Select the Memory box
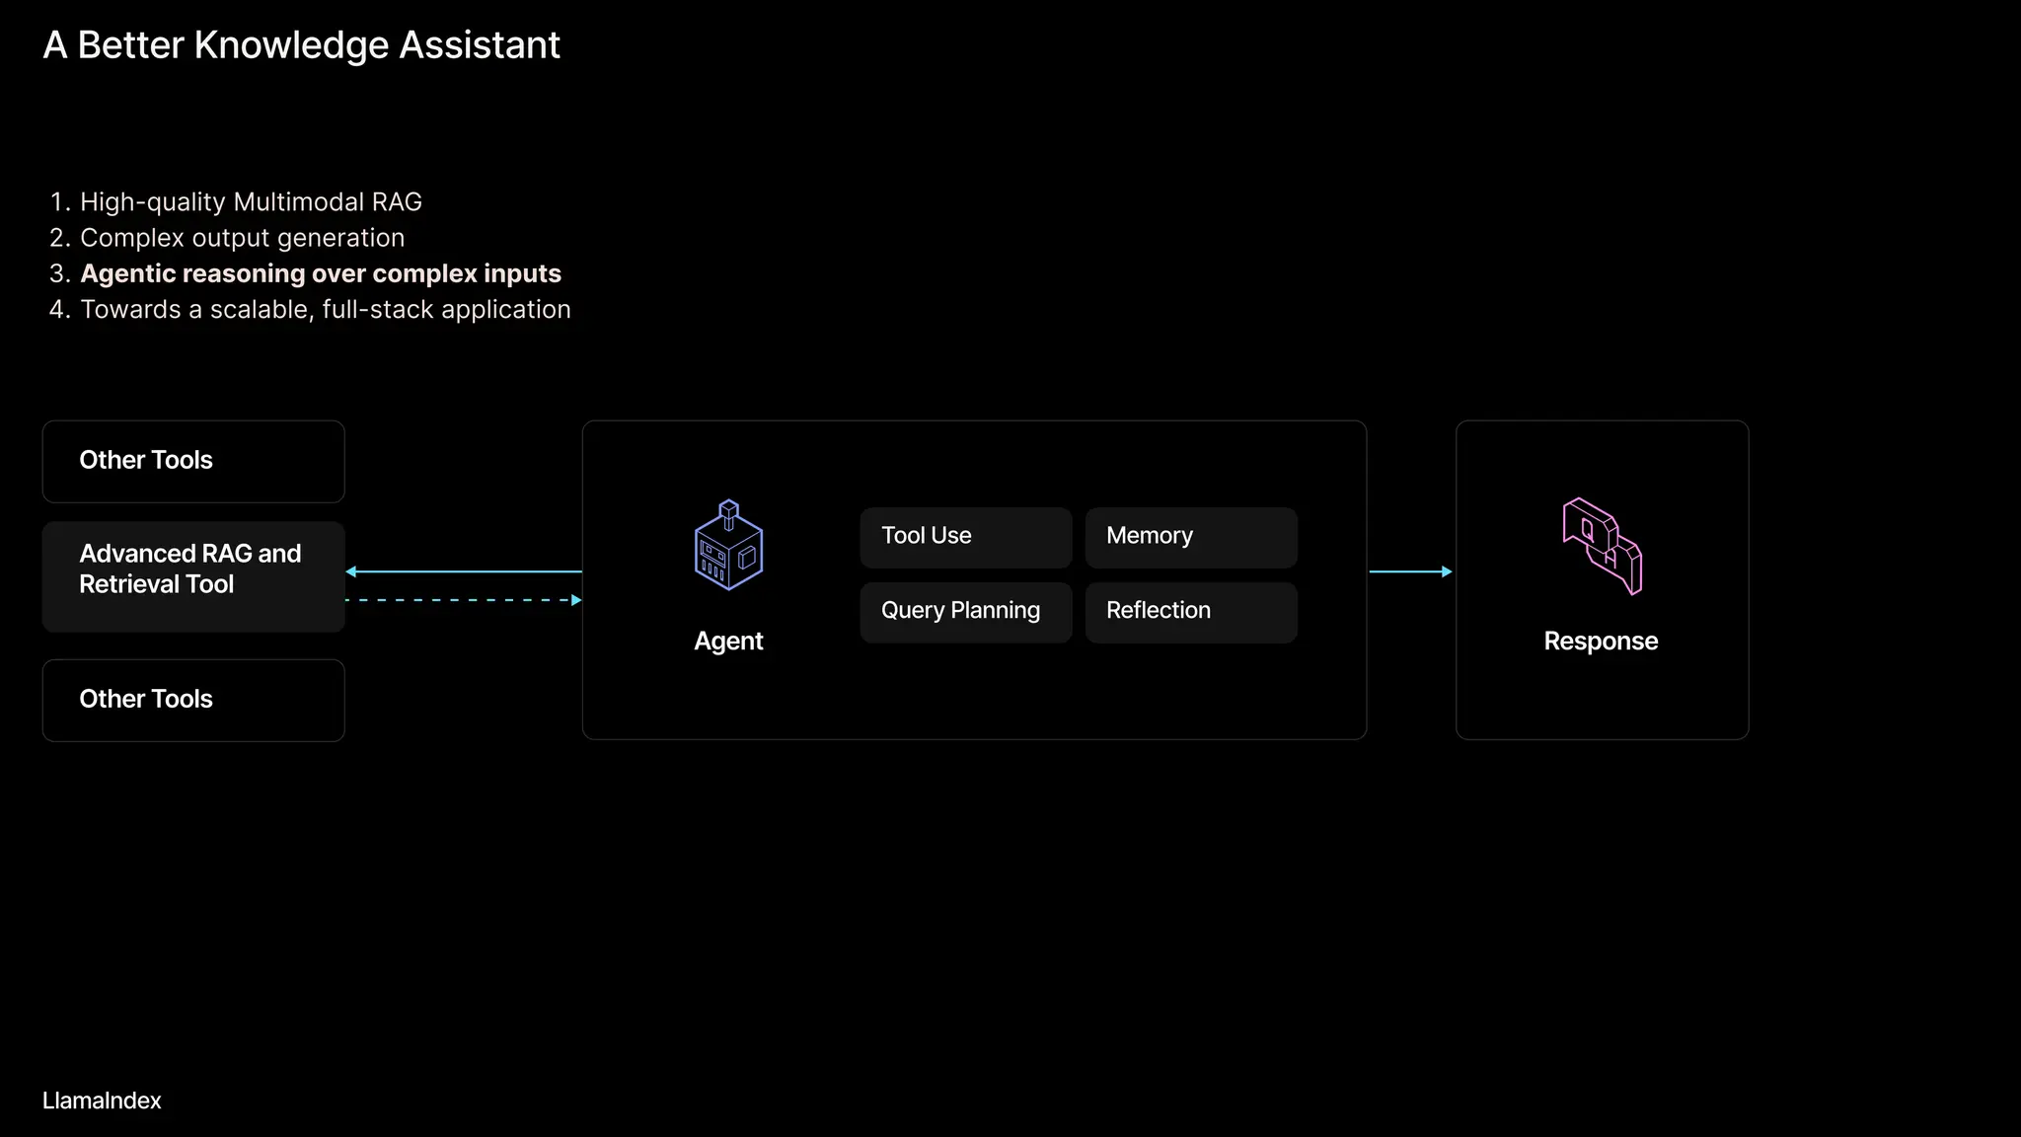Image resolution: width=2021 pixels, height=1137 pixels. [x=1190, y=537]
